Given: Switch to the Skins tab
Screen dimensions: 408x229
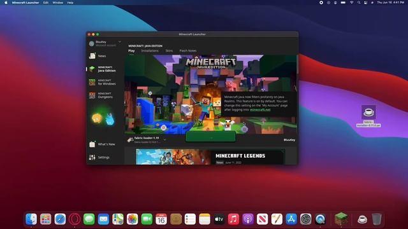Looking at the screenshot, I should pyautogui.click(x=169, y=51).
